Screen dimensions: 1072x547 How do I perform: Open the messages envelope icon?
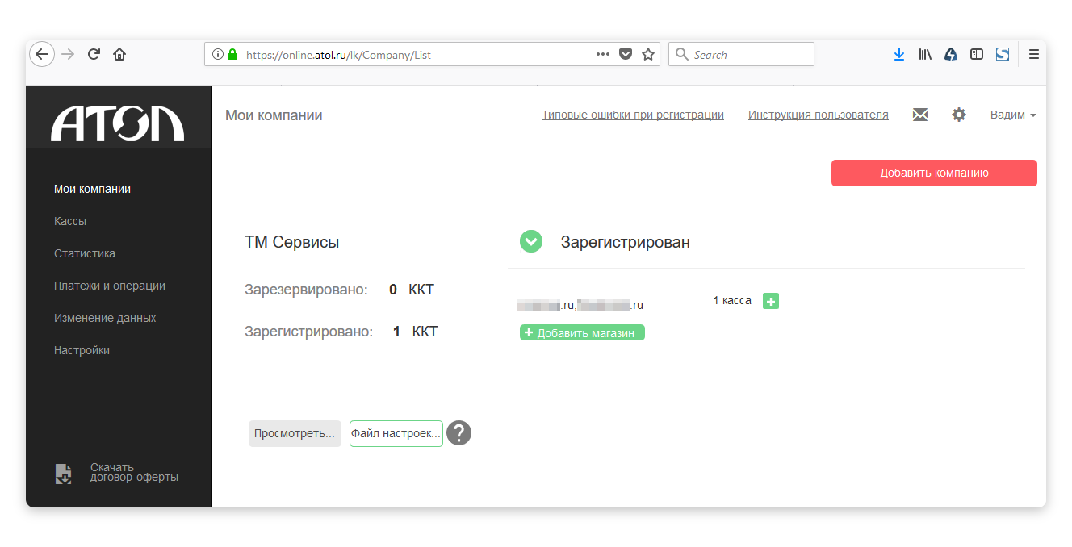(919, 115)
